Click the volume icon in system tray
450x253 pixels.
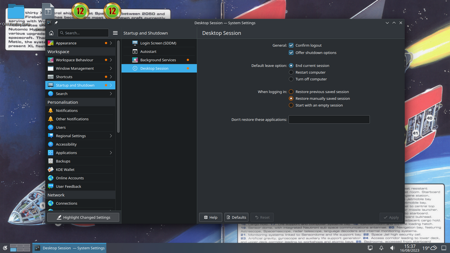pos(392,248)
